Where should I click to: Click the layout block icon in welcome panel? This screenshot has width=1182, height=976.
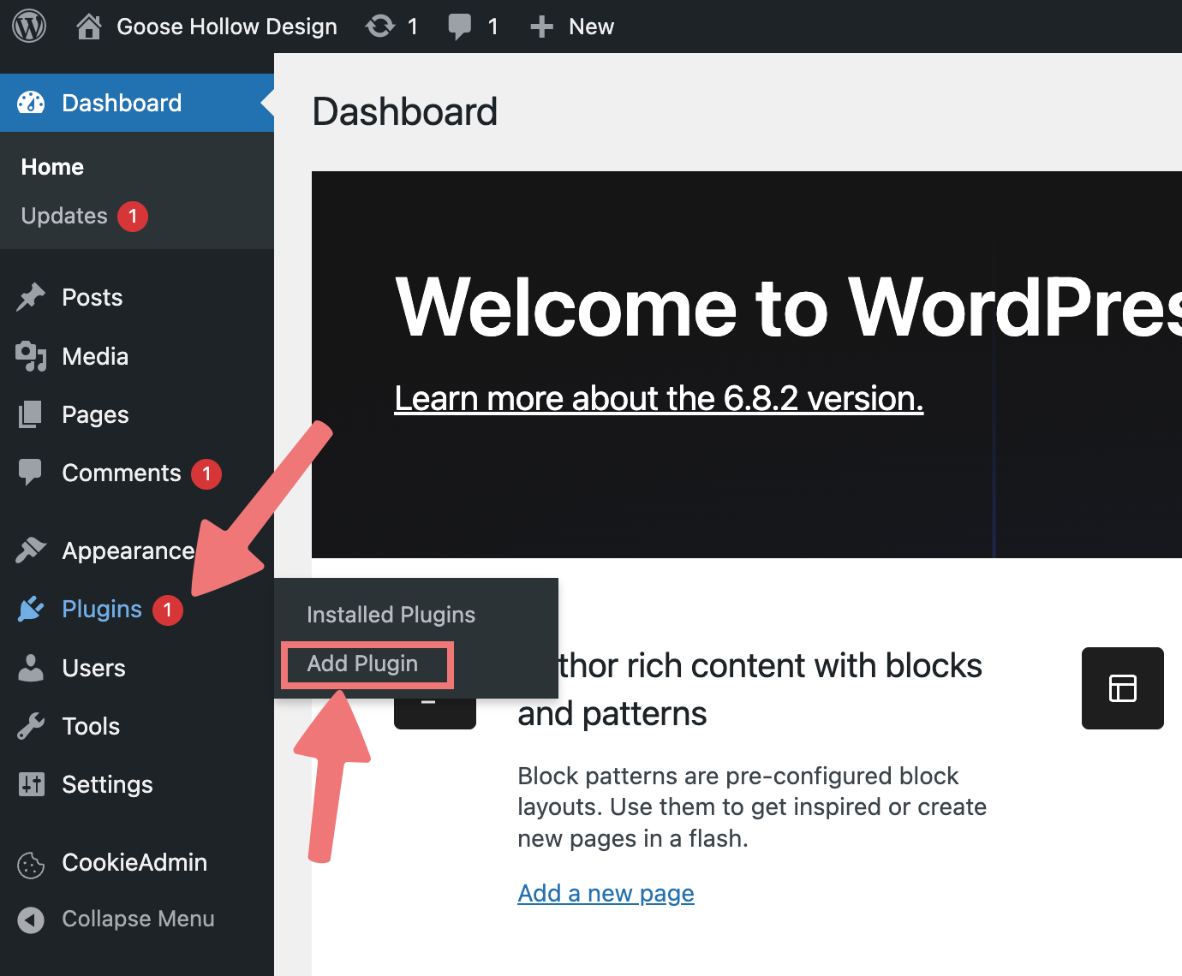pos(1123,688)
